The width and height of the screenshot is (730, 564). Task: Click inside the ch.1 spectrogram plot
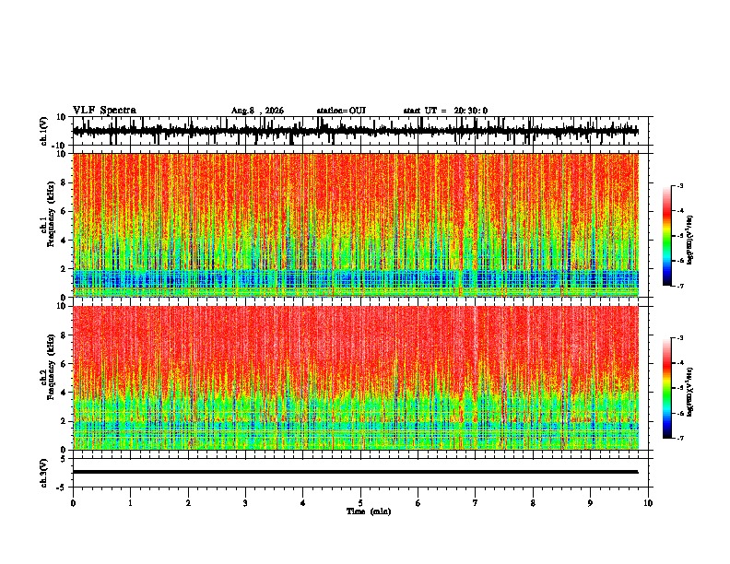355,225
